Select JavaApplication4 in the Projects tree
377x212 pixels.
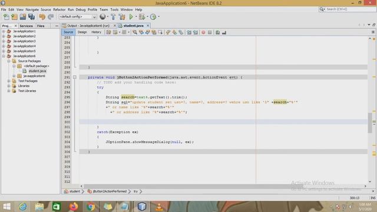(x=24, y=46)
